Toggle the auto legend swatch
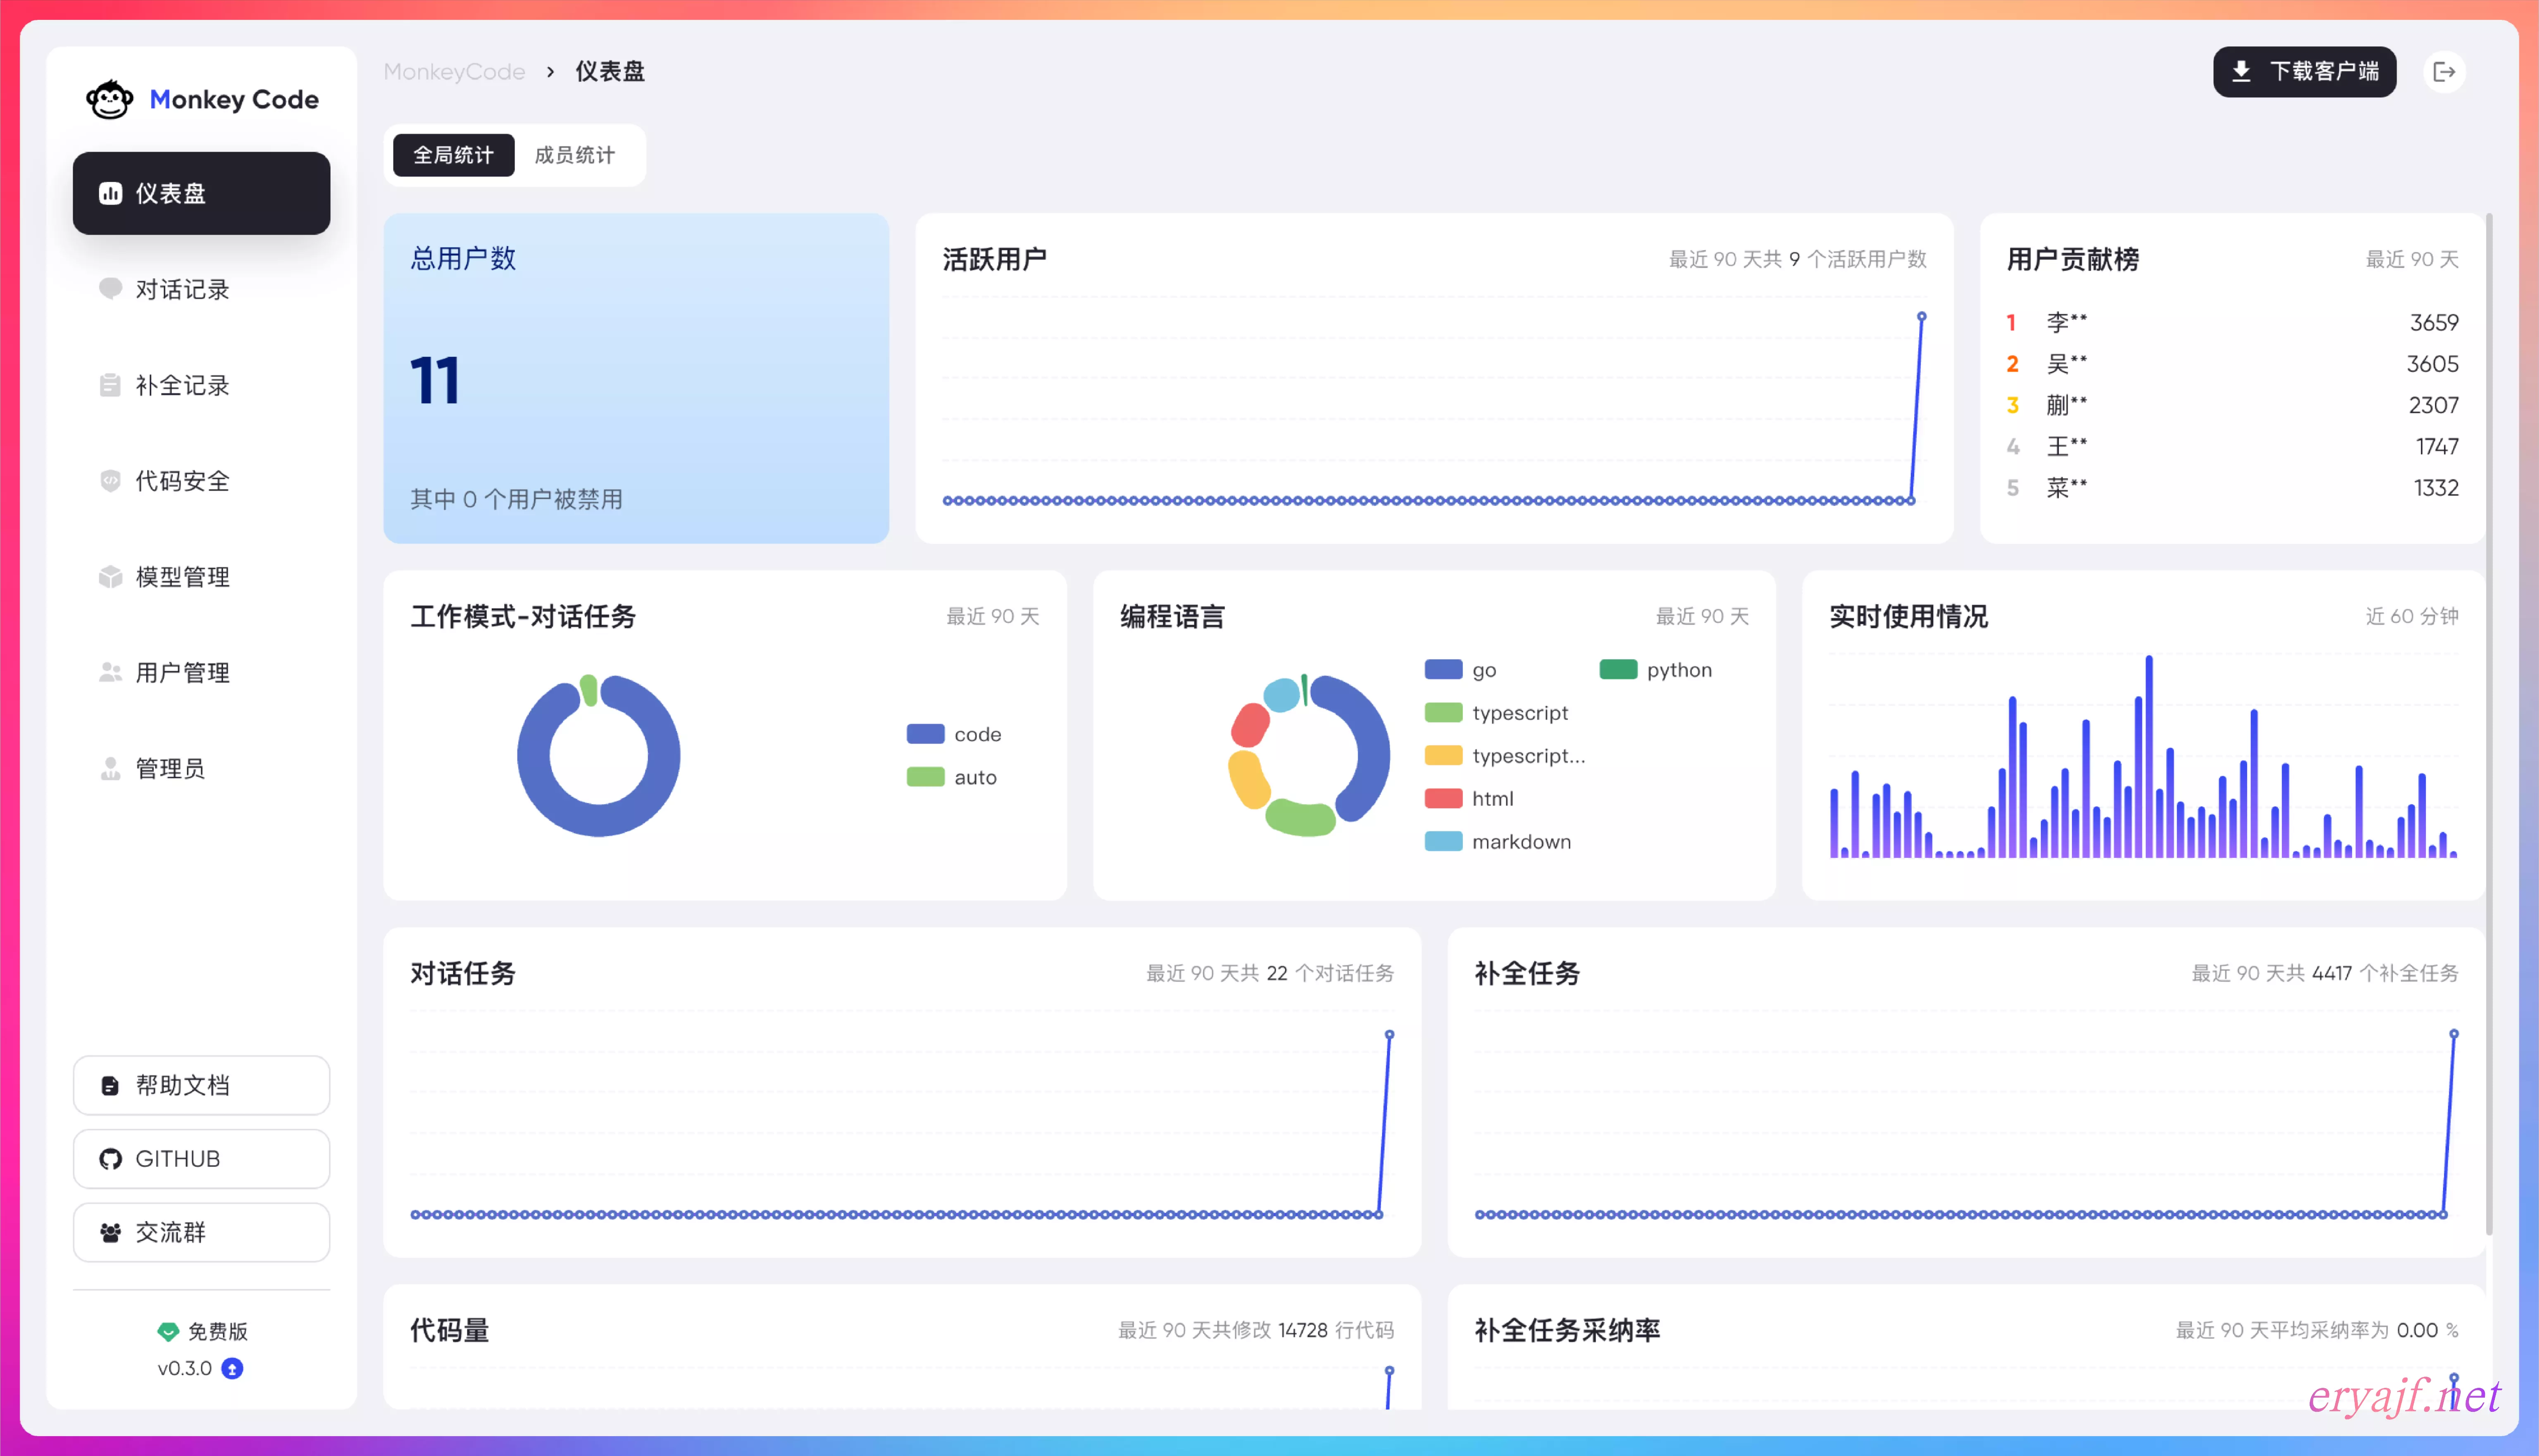This screenshot has height=1456, width=2539. click(x=925, y=777)
